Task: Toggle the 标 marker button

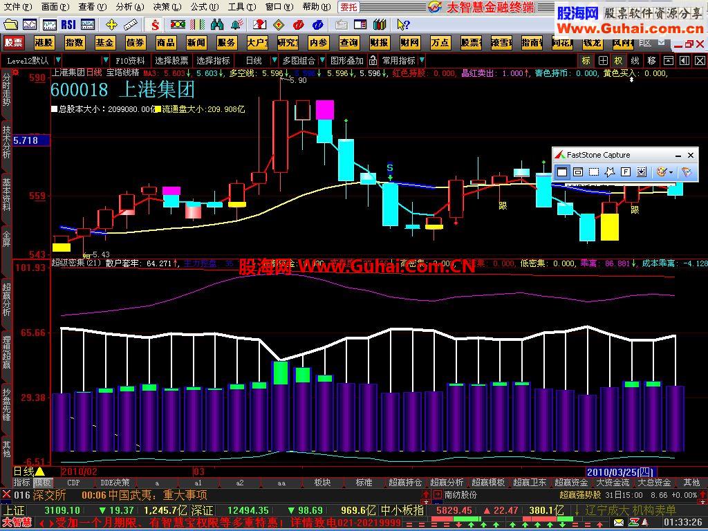Action: point(586,61)
